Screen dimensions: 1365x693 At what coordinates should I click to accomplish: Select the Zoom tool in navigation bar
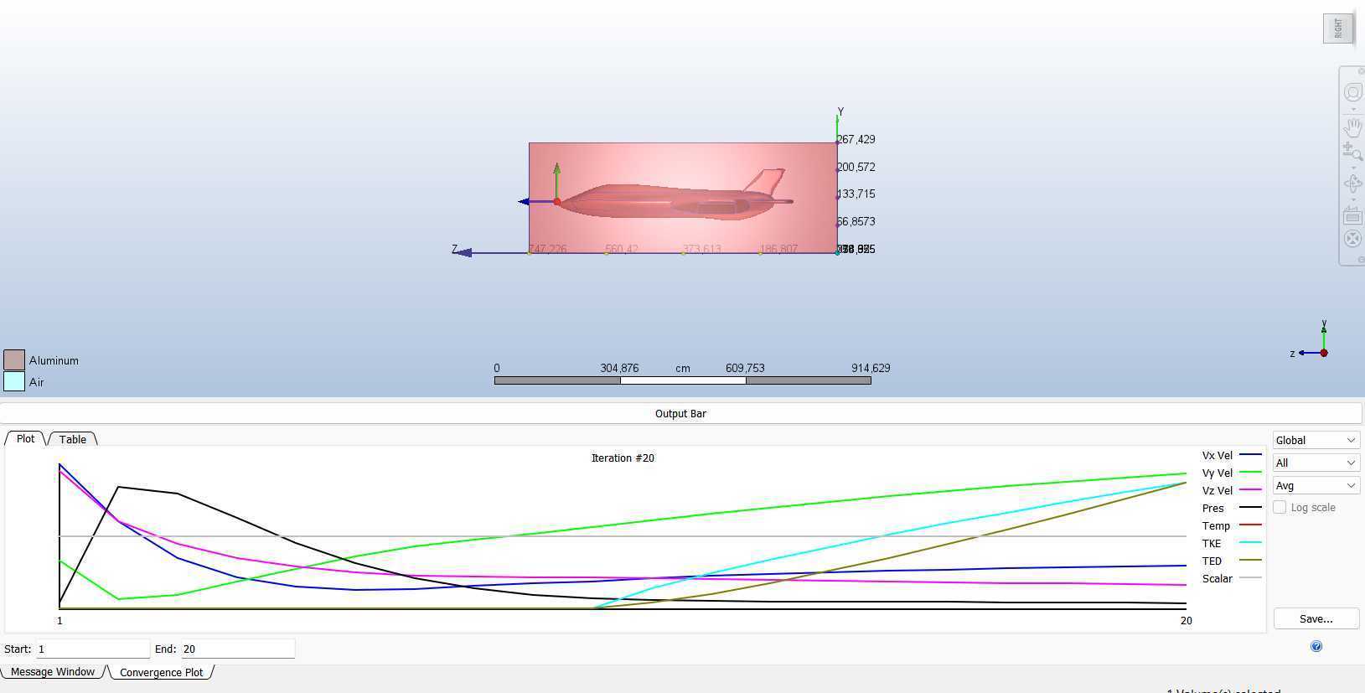point(1352,152)
